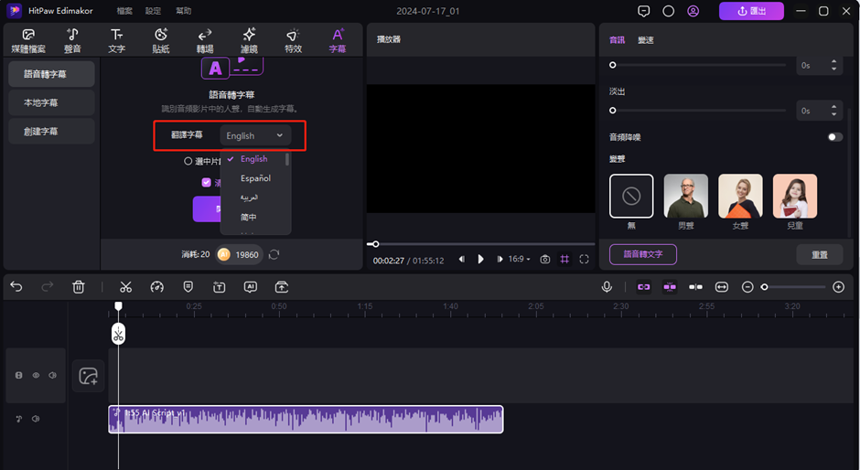Image resolution: width=860 pixels, height=470 pixels.
Task: Enter fullscreen preview mode
Action: pos(584,260)
